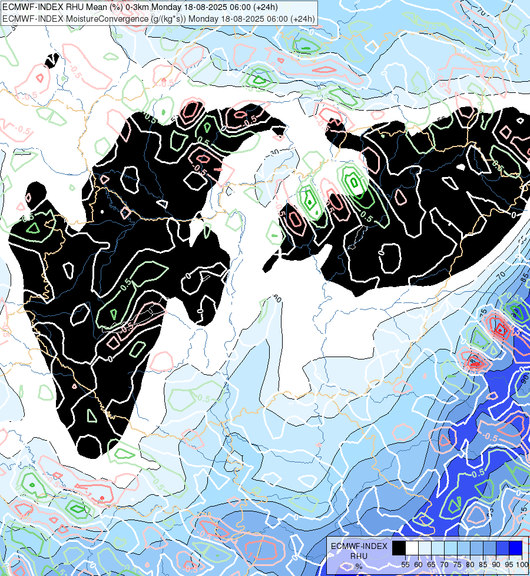The image size is (530, 576).
Task: Click the legend tick label 65
Action: pos(431,565)
